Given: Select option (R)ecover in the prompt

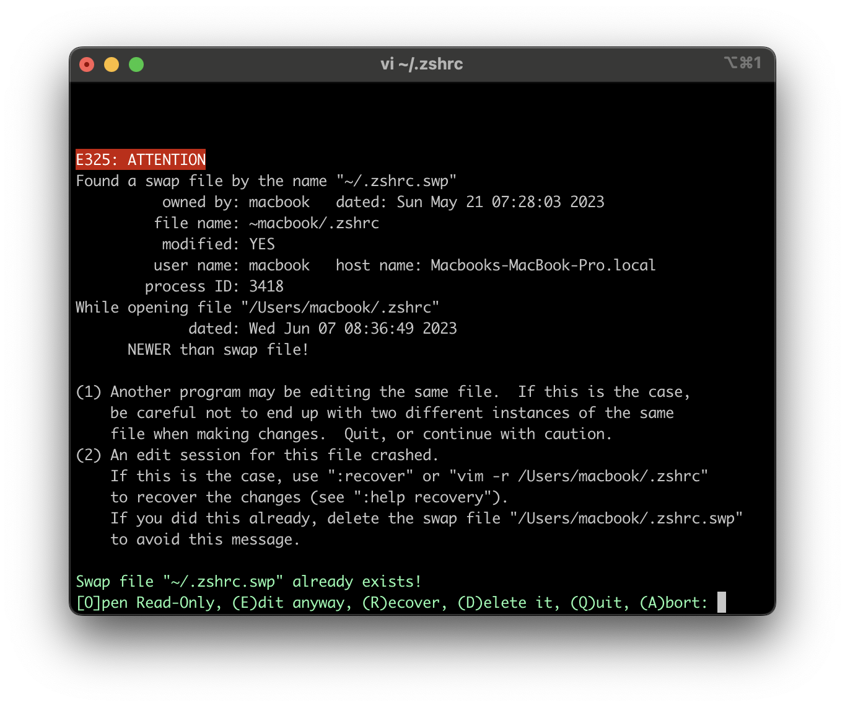Looking at the screenshot, I should (403, 602).
